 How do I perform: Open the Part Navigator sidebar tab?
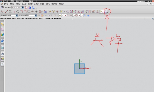pos(2,30)
